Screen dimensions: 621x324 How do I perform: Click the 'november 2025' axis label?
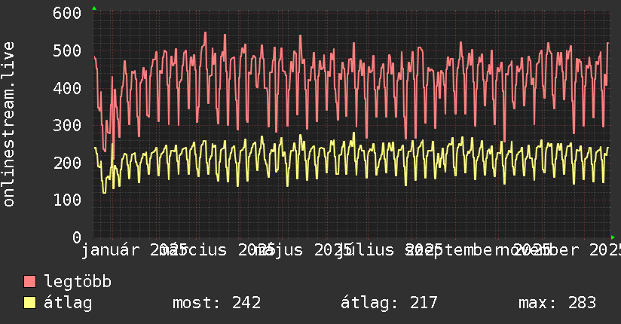558,250
